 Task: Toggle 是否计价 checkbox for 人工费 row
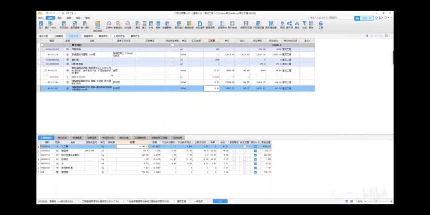click(x=255, y=147)
